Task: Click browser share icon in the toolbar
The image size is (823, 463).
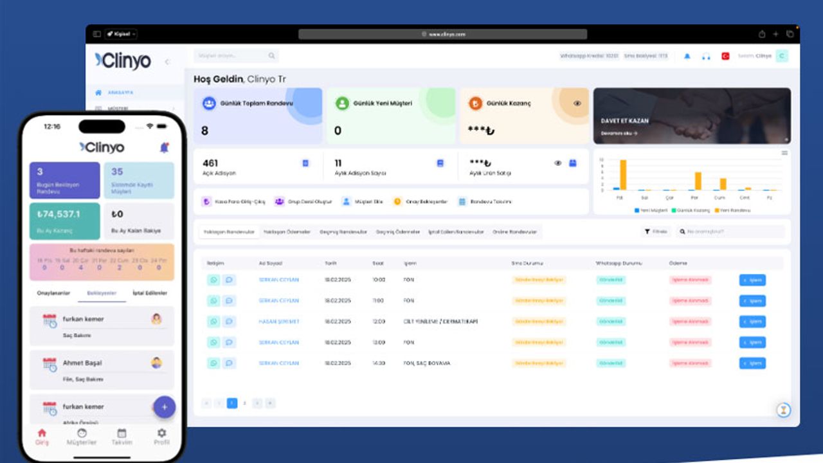Action: tap(762, 34)
